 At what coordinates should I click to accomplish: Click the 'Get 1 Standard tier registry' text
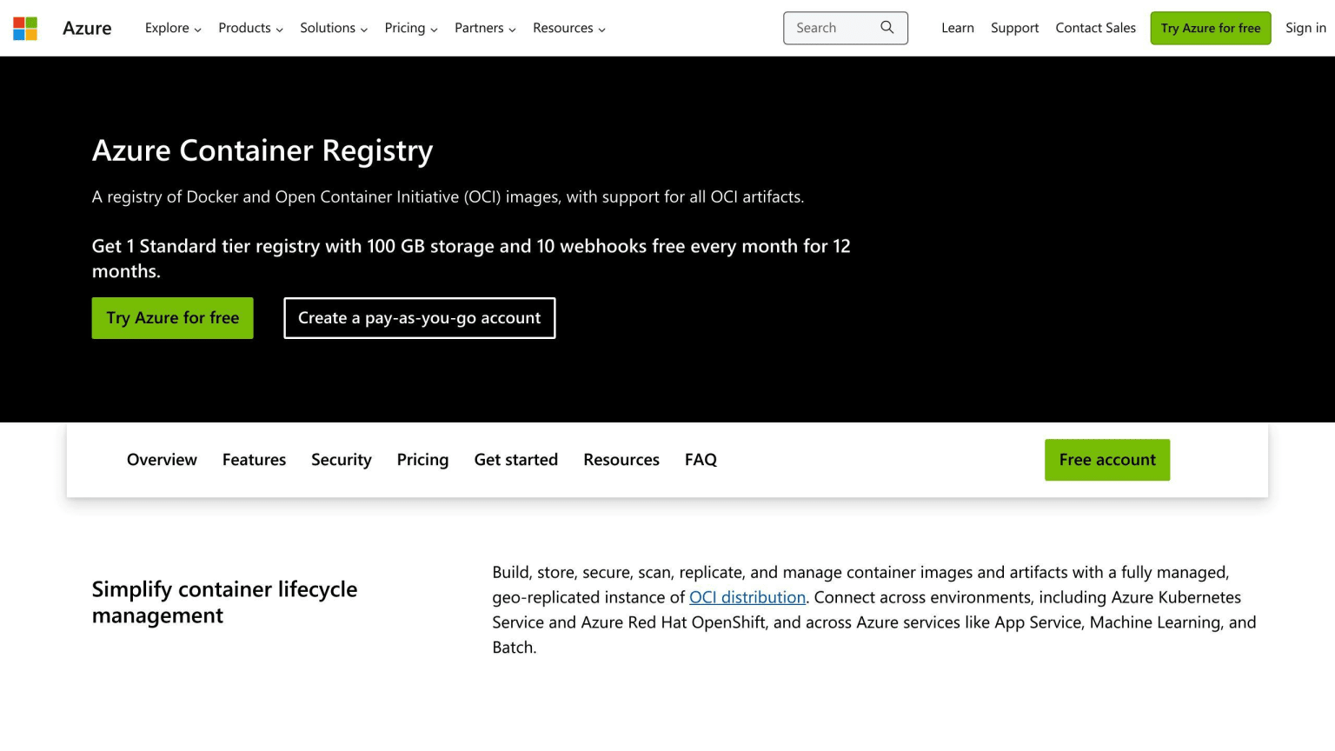point(471,258)
